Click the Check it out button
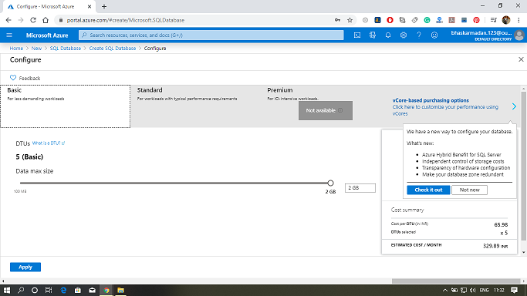 (x=428, y=190)
